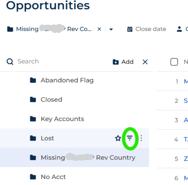188x185 pixels.
Task: Click the person owner filter icon
Action: click(179, 29)
